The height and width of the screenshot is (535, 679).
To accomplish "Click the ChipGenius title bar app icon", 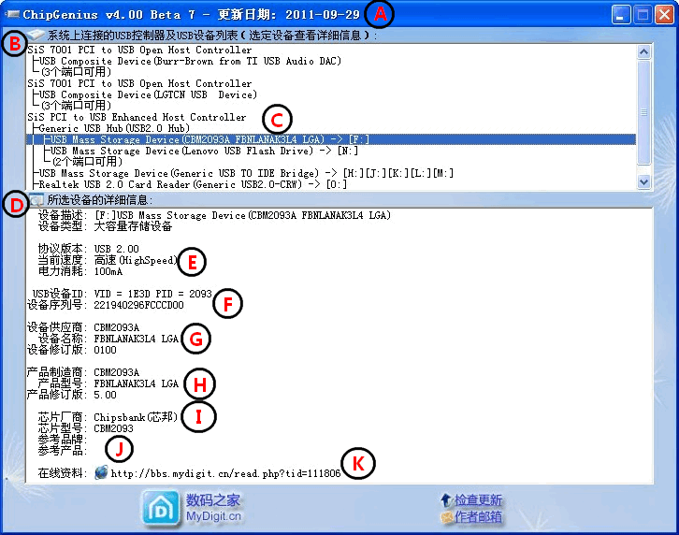I will tap(12, 14).
